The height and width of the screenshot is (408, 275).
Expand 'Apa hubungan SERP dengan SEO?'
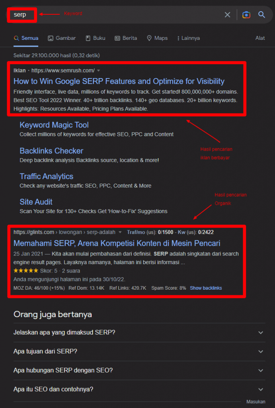tap(261, 370)
